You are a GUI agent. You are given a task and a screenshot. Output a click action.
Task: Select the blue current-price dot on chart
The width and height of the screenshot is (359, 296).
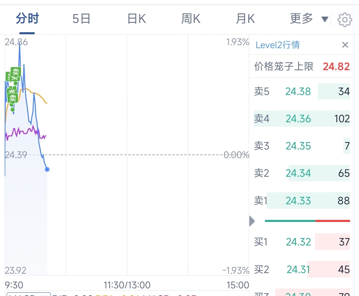(x=47, y=169)
